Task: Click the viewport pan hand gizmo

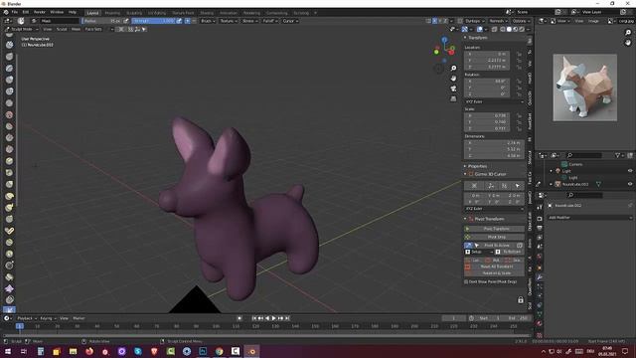Action: [453, 79]
